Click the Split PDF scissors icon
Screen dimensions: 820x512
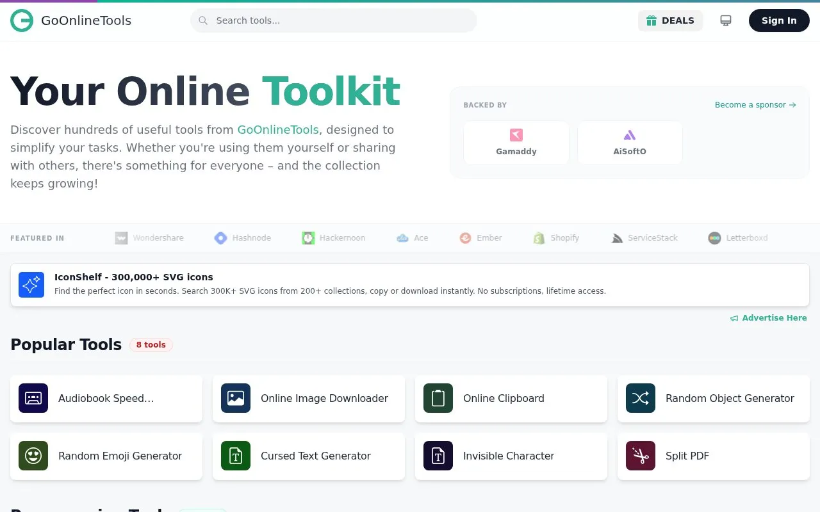641,456
